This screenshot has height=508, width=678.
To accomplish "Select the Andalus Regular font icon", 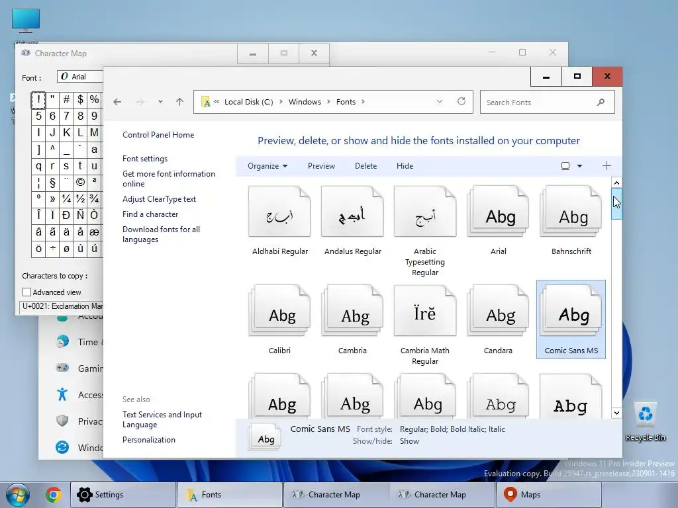I will (352, 212).
